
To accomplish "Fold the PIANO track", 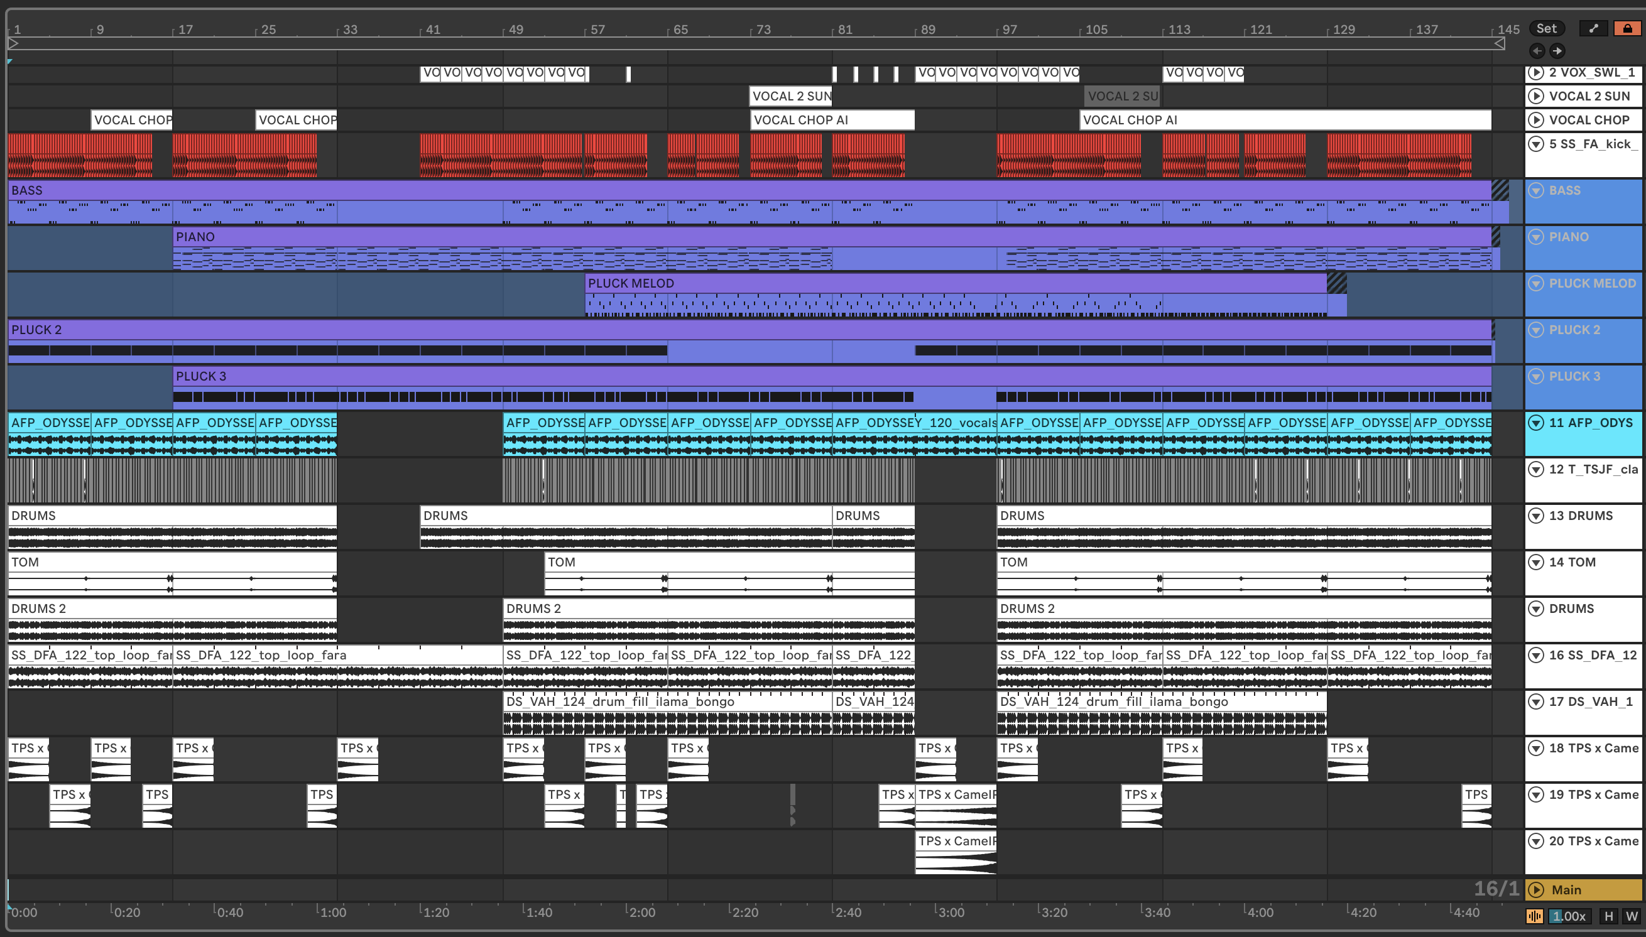I will [x=1536, y=237].
